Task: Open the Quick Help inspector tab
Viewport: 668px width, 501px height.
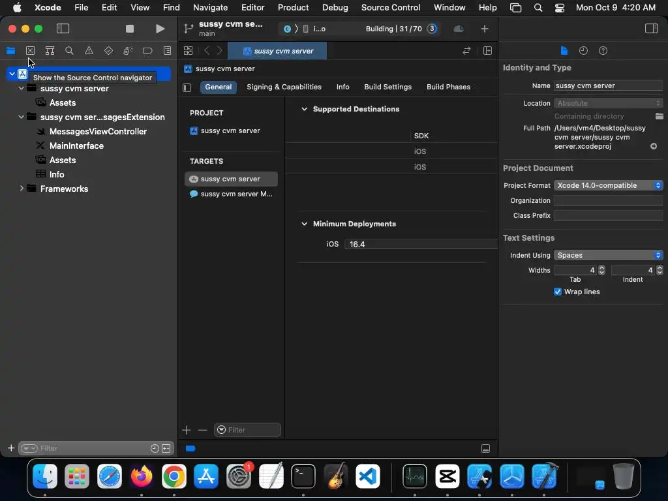Action: point(603,51)
